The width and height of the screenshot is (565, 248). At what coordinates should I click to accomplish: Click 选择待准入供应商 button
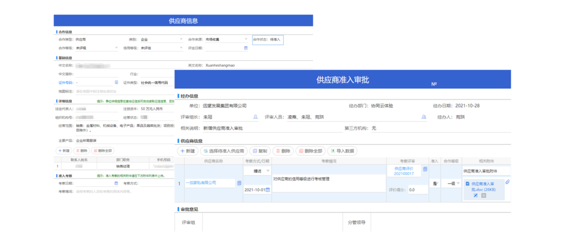(223, 151)
